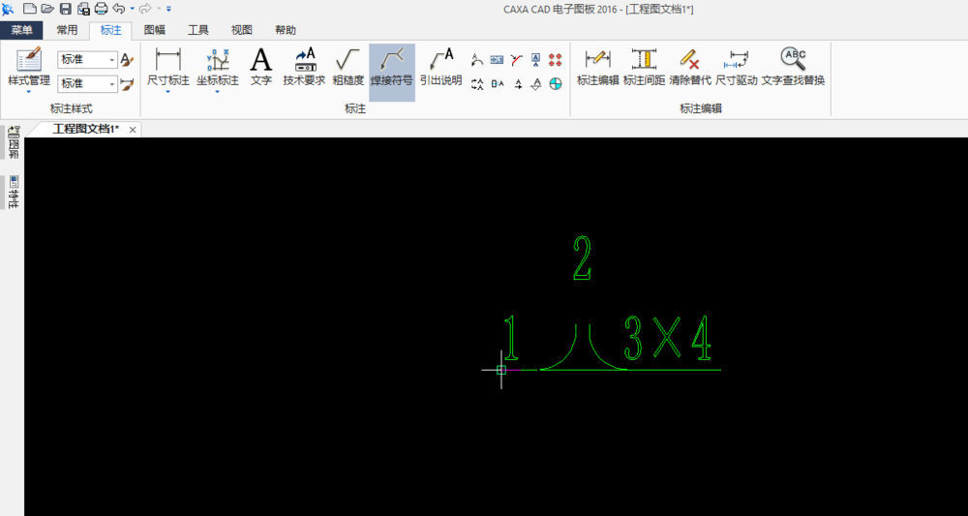Open 文字查找替换 find and replace
This screenshot has width=968, height=516.
[x=794, y=66]
